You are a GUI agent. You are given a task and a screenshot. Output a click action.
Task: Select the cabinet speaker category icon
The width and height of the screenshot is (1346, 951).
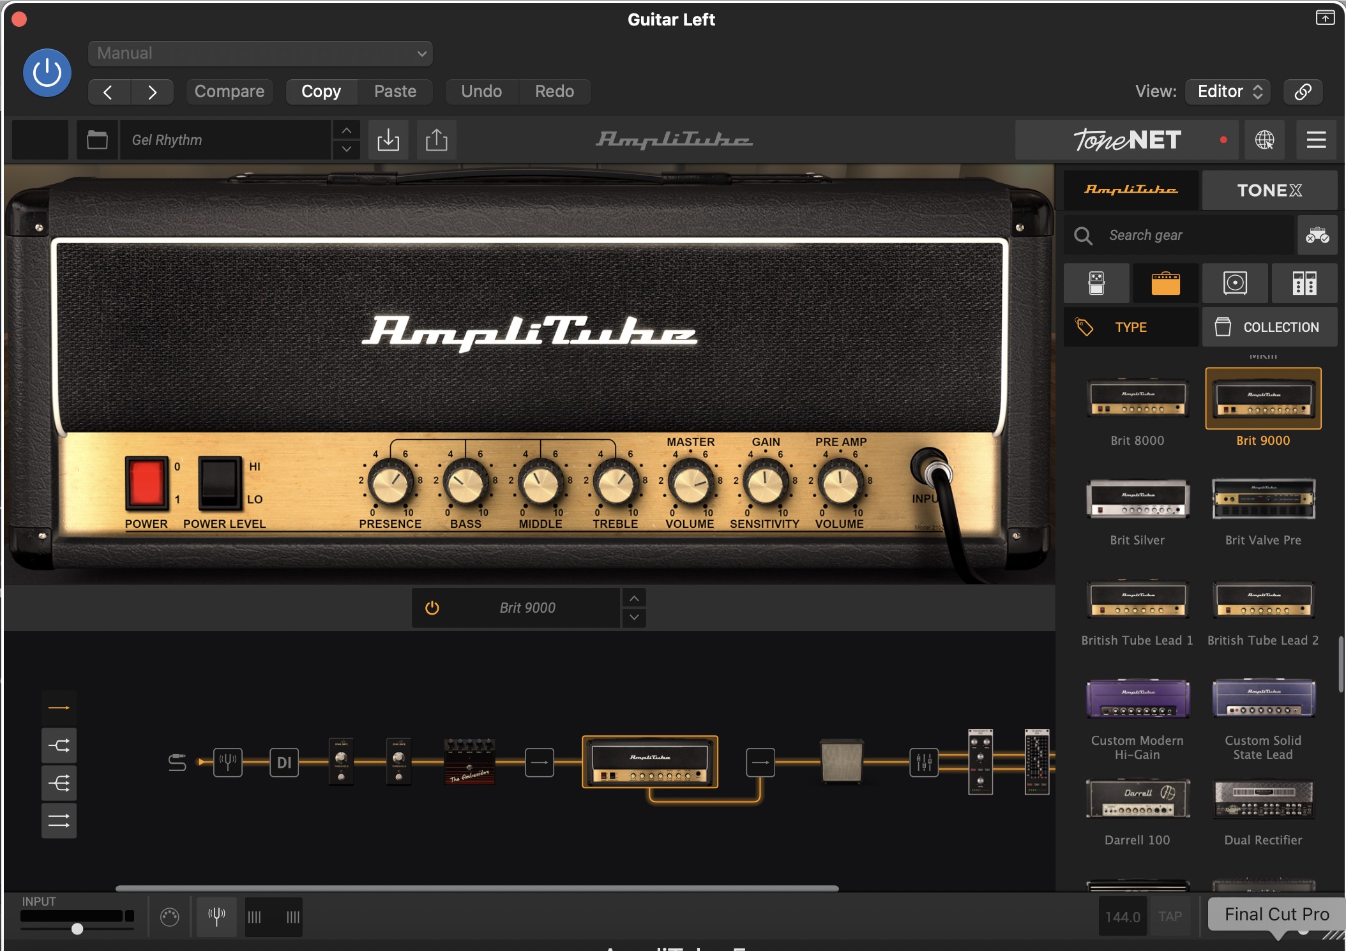tap(1235, 283)
